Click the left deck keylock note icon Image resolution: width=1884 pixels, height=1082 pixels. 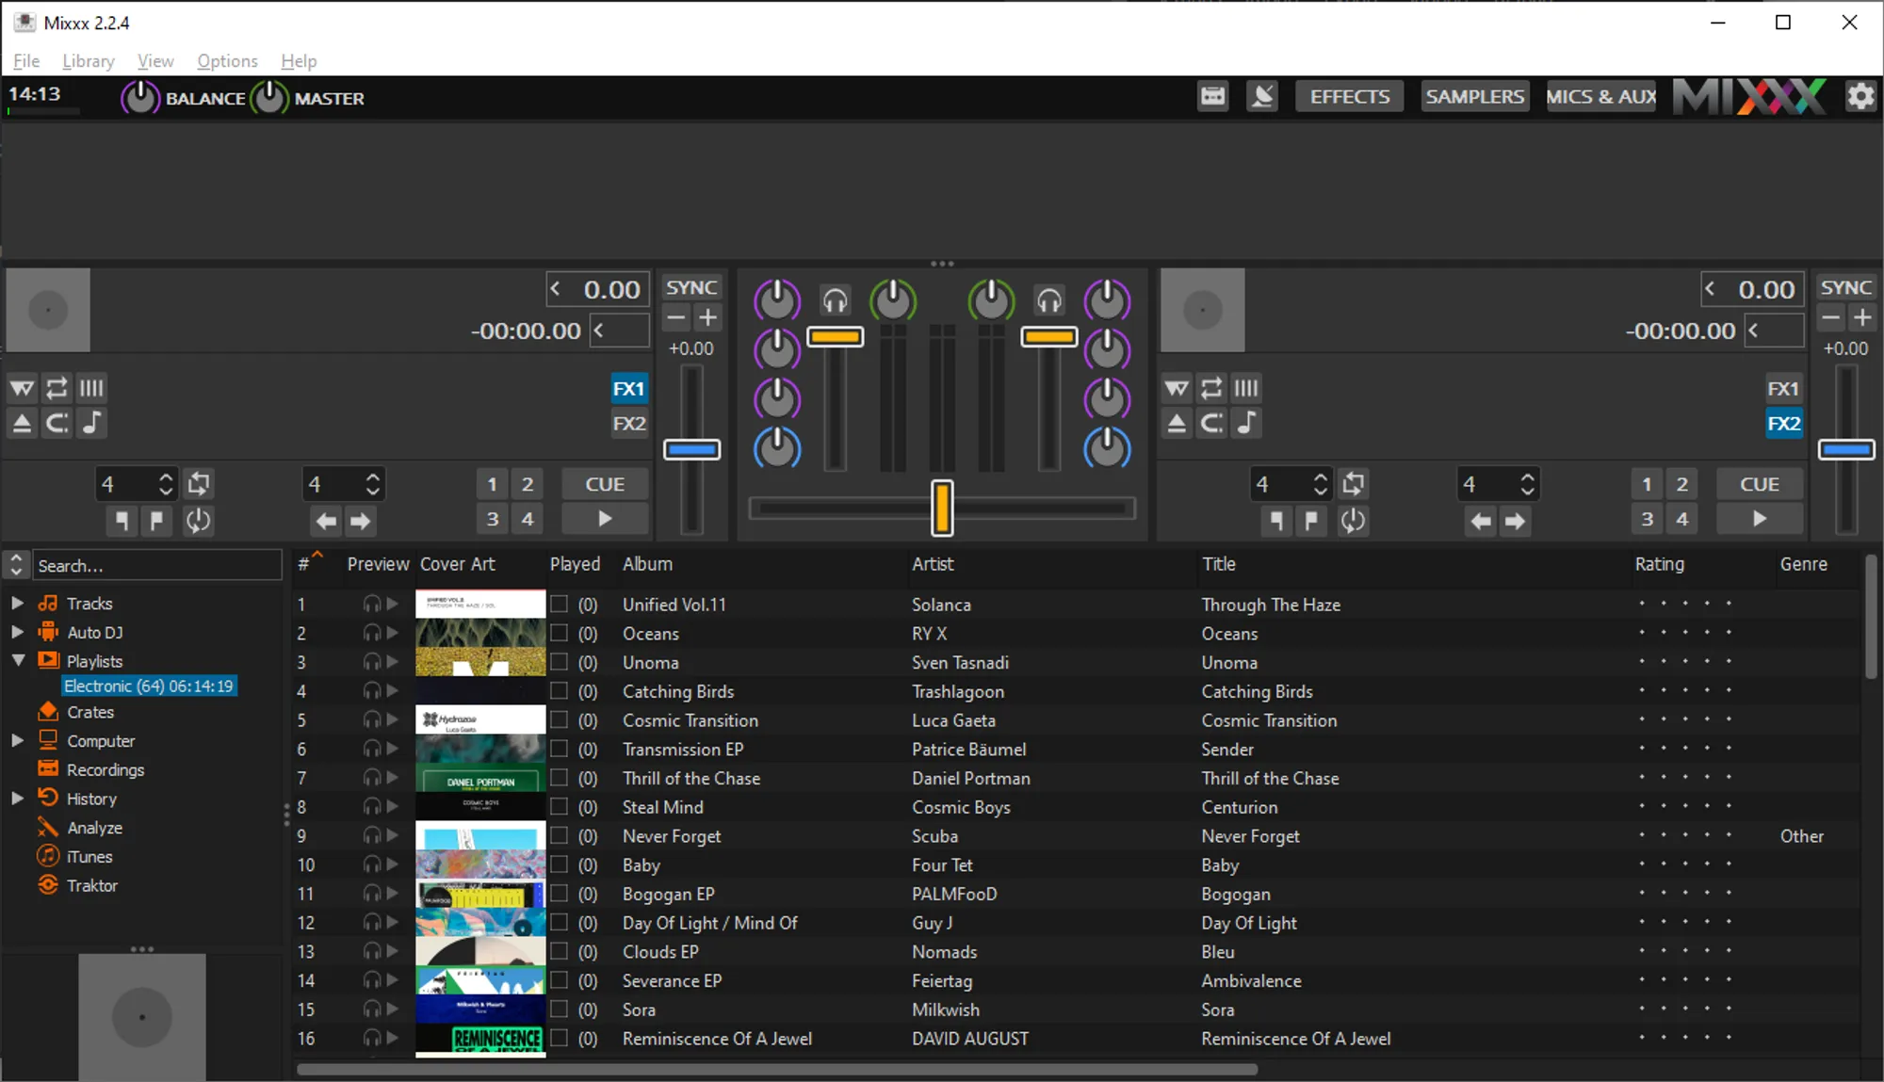click(91, 423)
